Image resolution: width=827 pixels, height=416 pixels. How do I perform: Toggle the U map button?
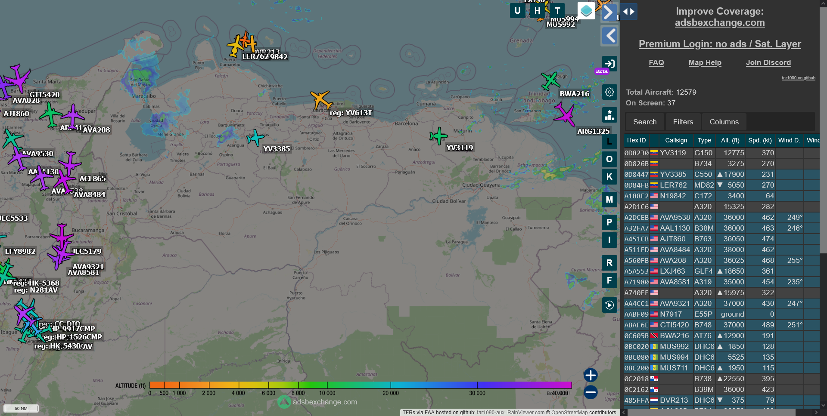[x=517, y=11]
